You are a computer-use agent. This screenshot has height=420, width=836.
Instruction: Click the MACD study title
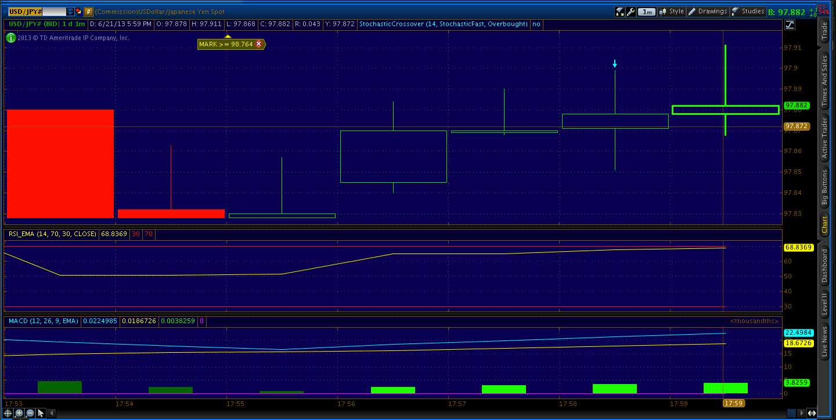click(44, 321)
